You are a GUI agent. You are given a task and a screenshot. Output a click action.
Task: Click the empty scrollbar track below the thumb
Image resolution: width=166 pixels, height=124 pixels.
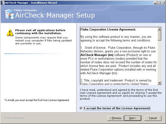pyautogui.click(x=159, y=61)
